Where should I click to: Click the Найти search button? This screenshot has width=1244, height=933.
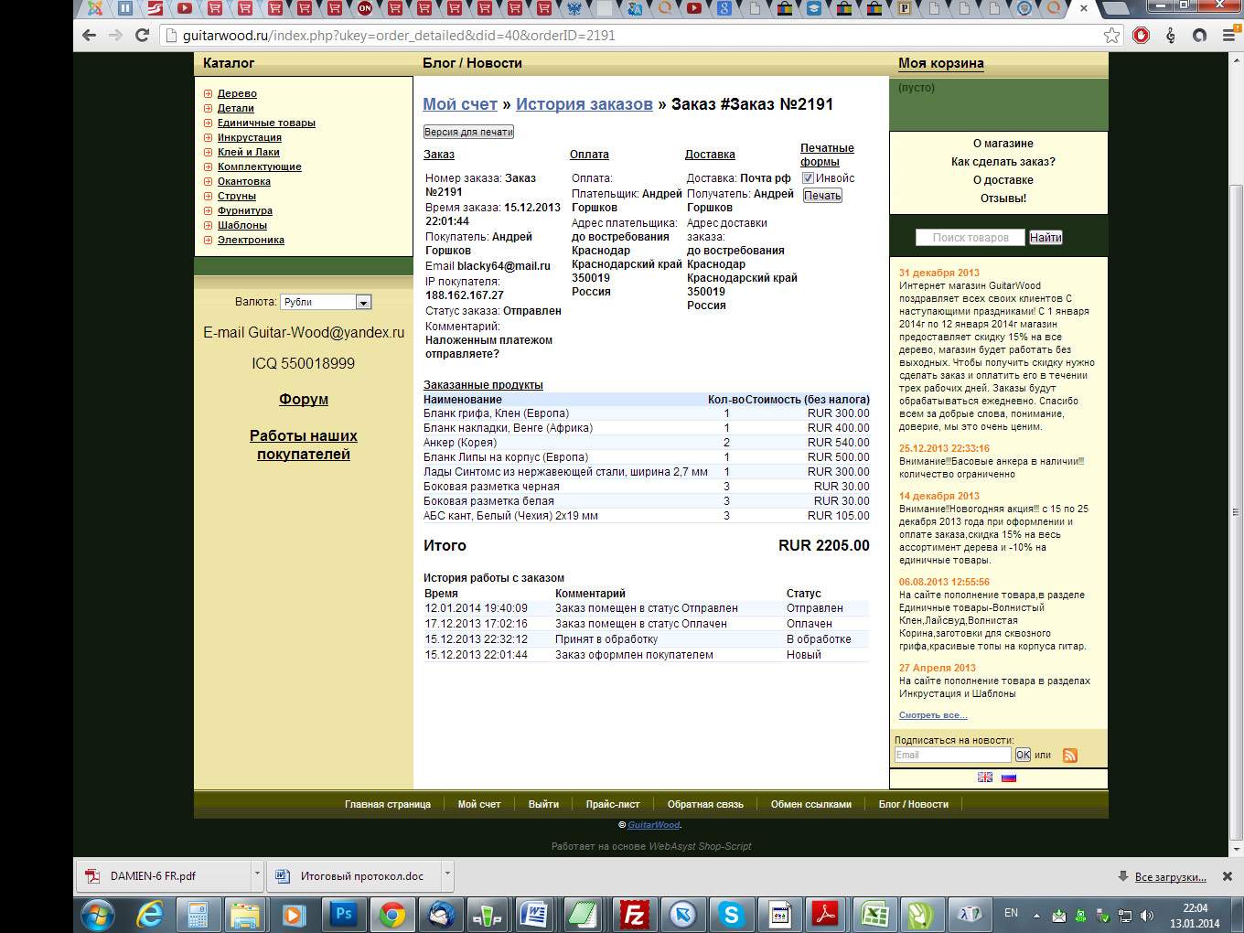[x=1046, y=238]
